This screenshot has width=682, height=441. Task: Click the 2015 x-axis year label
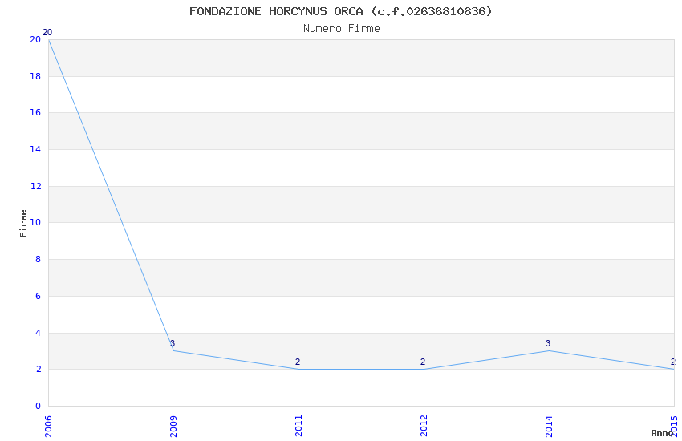pos(674,427)
